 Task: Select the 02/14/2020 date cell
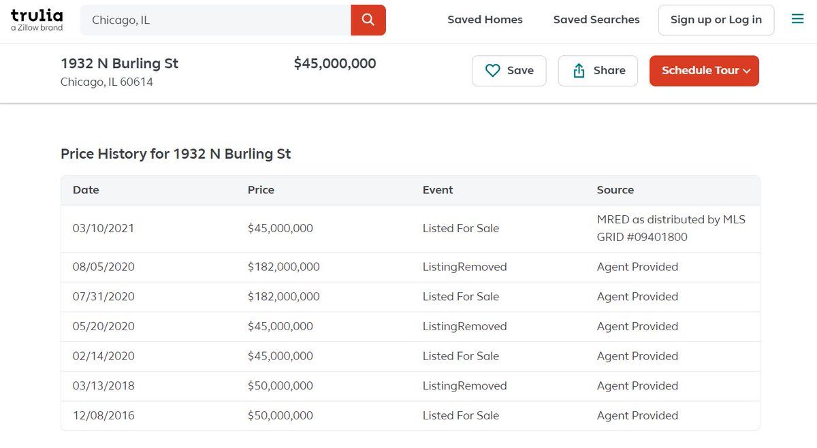[x=103, y=356]
